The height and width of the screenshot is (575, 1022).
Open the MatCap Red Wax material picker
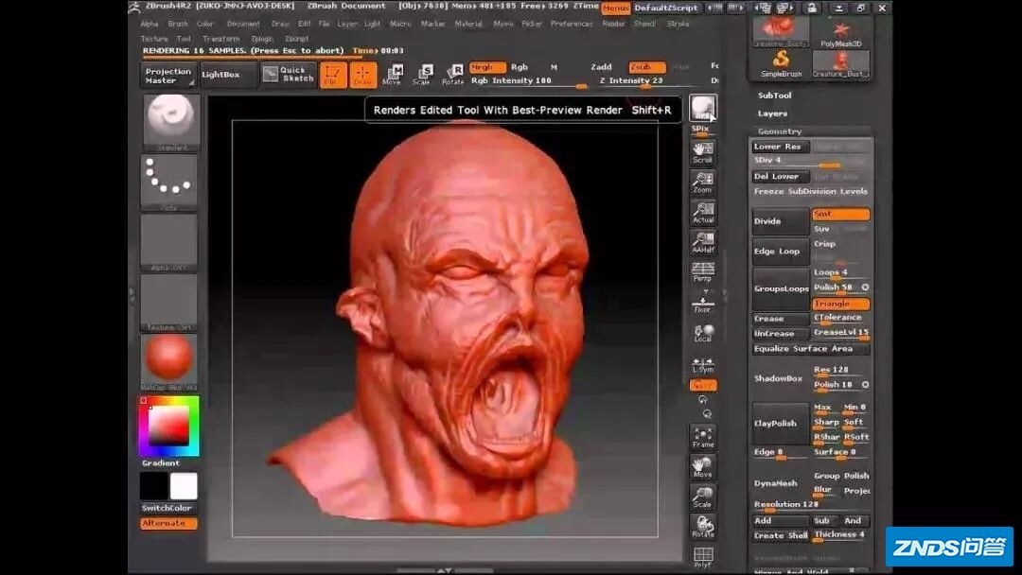click(169, 363)
